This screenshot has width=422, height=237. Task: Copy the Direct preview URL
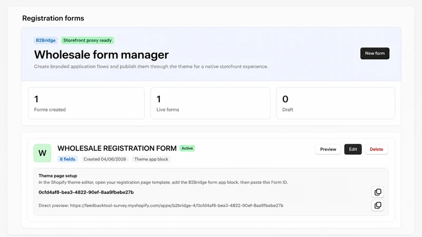click(x=378, y=205)
